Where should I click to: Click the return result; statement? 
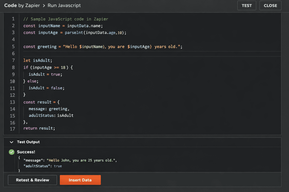click(x=39, y=128)
